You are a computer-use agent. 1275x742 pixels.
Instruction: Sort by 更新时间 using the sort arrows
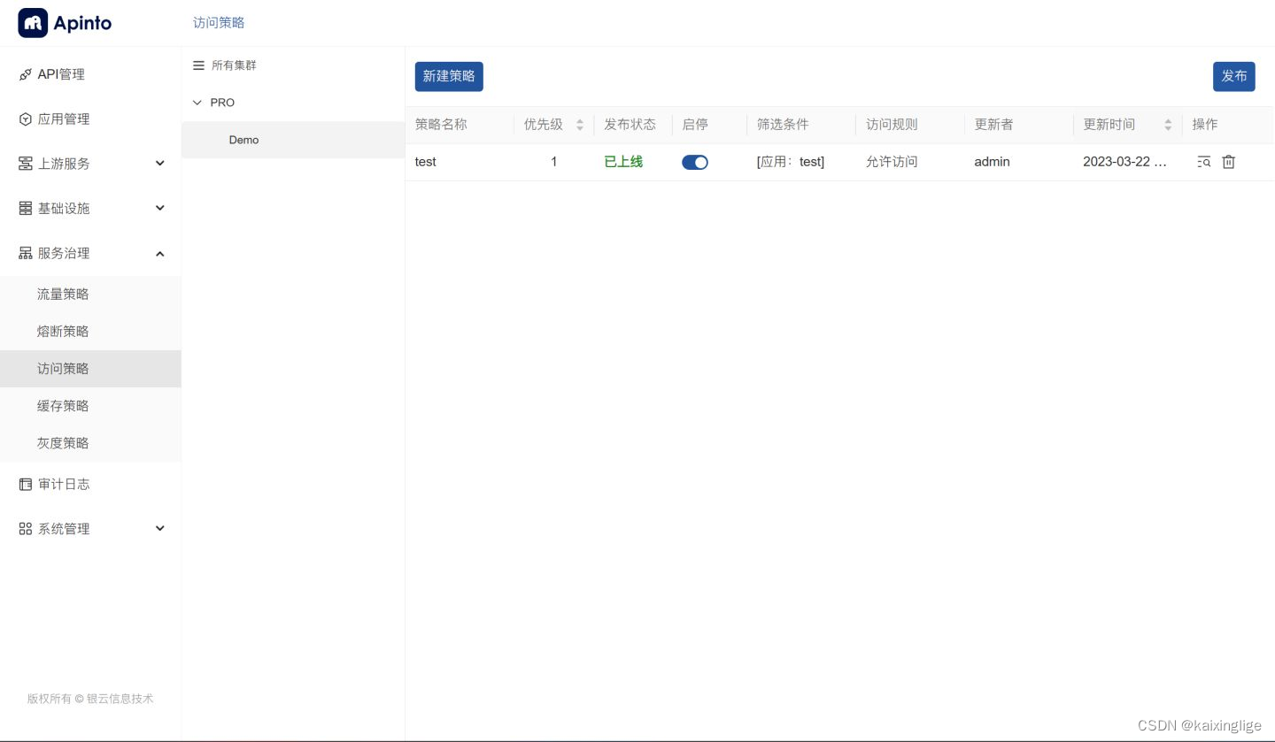tap(1168, 125)
